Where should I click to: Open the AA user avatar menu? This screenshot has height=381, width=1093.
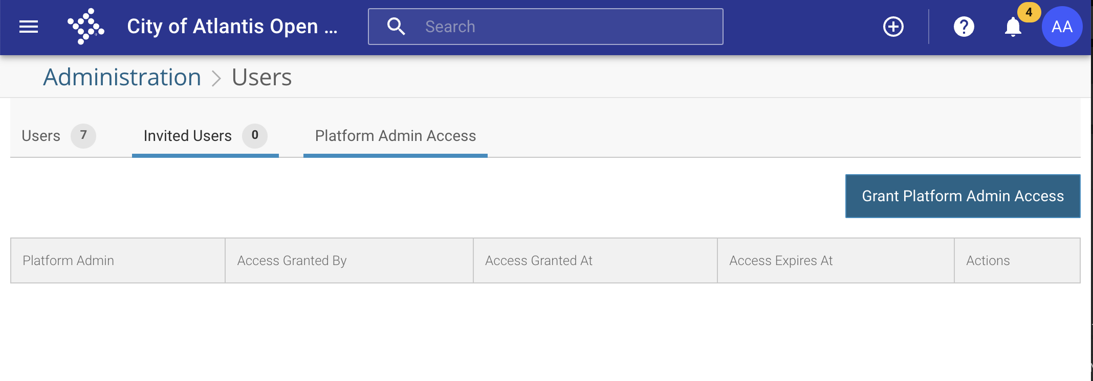coord(1062,27)
